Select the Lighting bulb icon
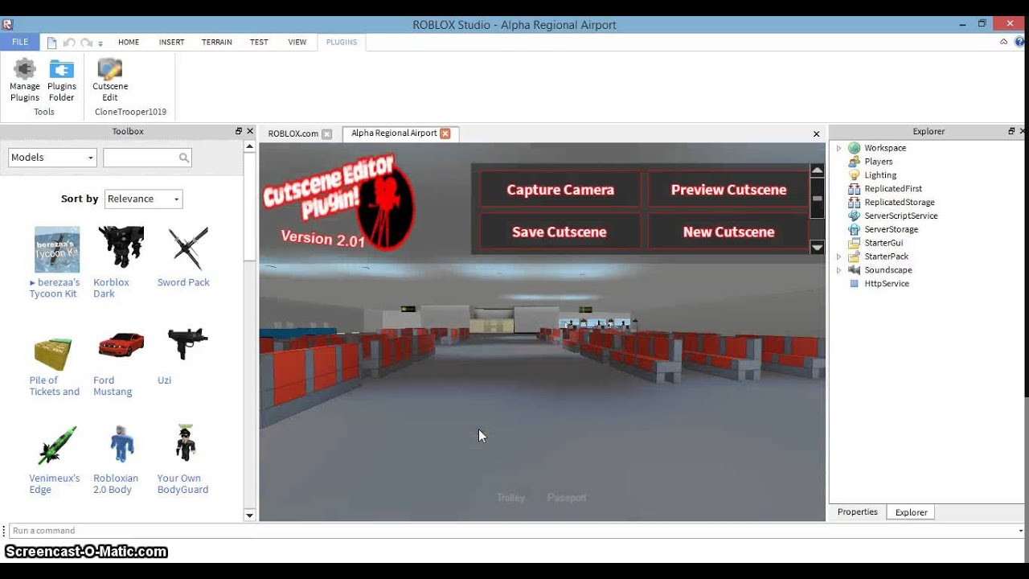This screenshot has height=579, width=1029. [x=855, y=175]
